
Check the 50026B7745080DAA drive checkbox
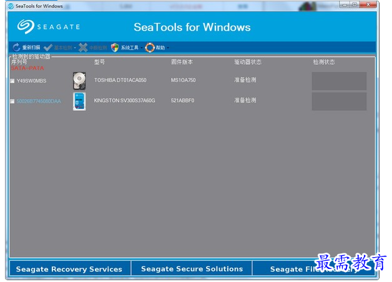pyautogui.click(x=12, y=101)
